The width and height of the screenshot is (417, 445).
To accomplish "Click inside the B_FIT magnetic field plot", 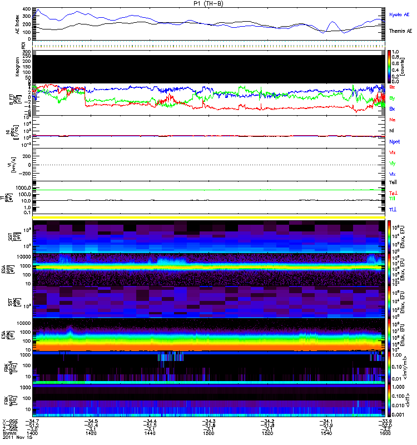I will point(209,100).
